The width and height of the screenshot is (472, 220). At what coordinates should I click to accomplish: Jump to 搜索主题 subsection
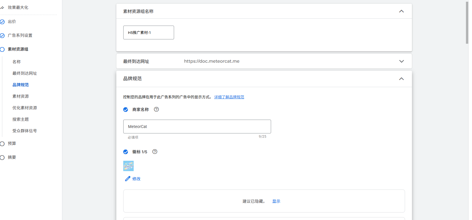20,119
